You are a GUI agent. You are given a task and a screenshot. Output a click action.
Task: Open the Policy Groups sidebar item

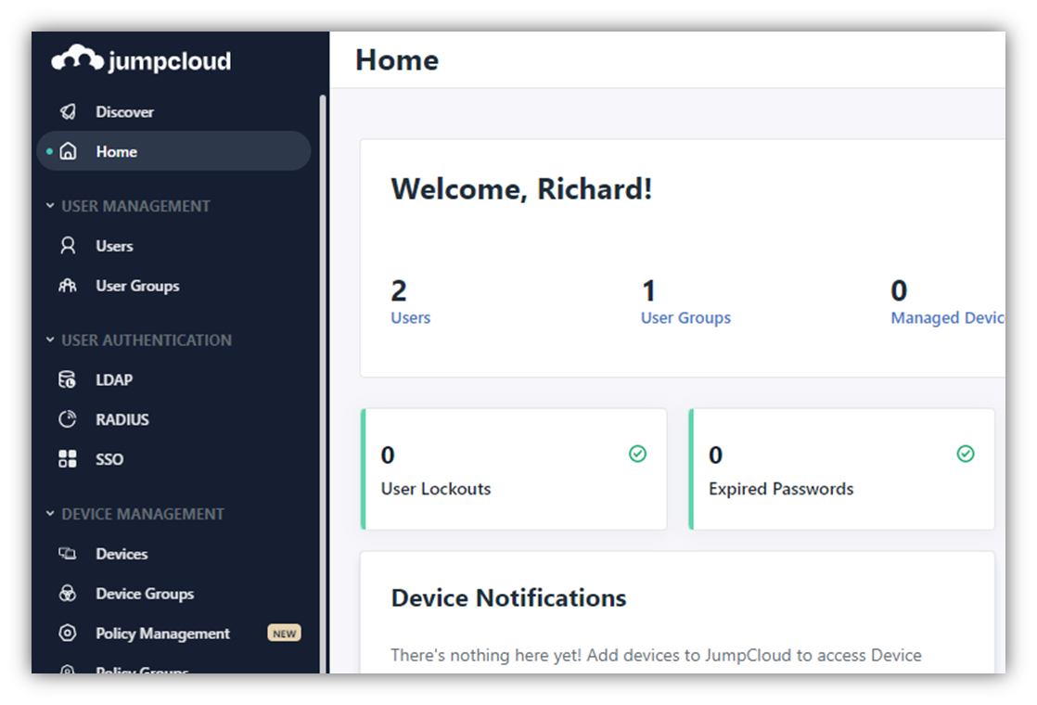(142, 669)
